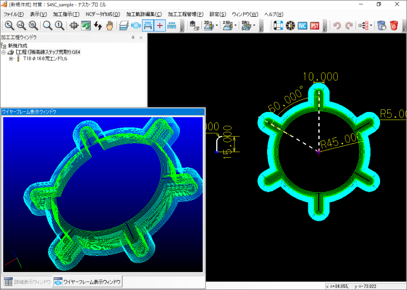
Task: Click the zoom in/out magnifier icon
Action: 9,25
